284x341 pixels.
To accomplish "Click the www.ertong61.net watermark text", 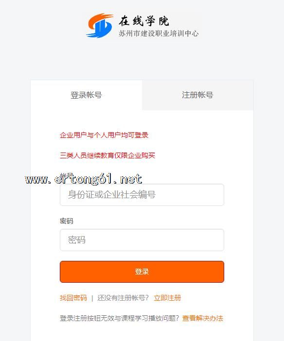I will tap(84, 179).
